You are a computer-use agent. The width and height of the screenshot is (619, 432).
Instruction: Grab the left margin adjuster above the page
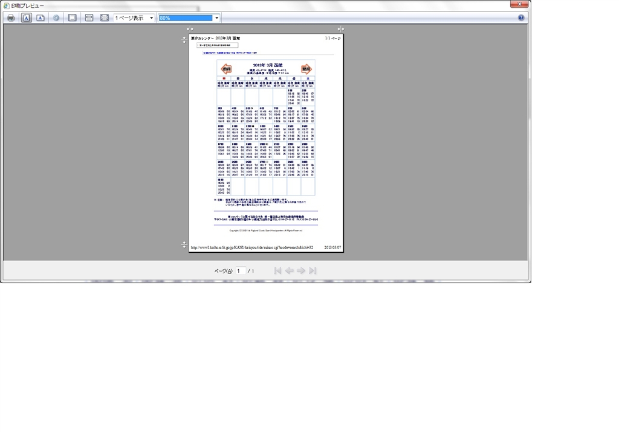click(190, 29)
